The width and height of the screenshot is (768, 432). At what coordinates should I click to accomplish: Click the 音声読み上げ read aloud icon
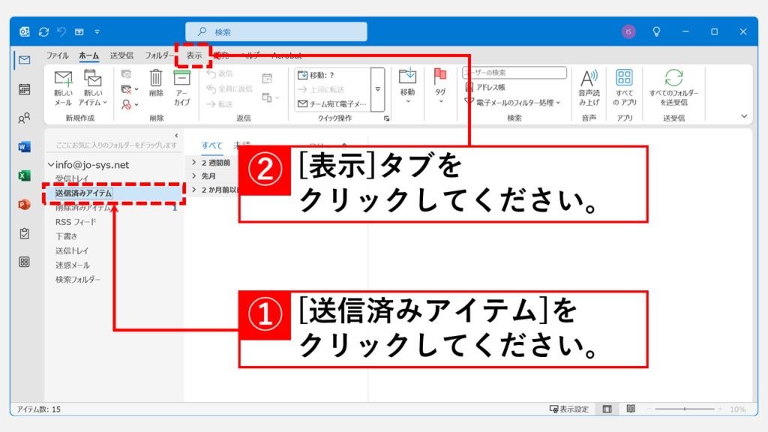pyautogui.click(x=589, y=88)
